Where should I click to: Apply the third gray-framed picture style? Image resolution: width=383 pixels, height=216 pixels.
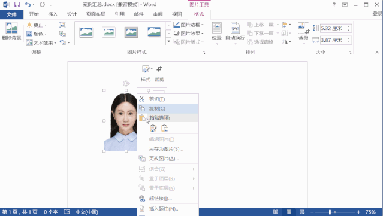pos(131,32)
